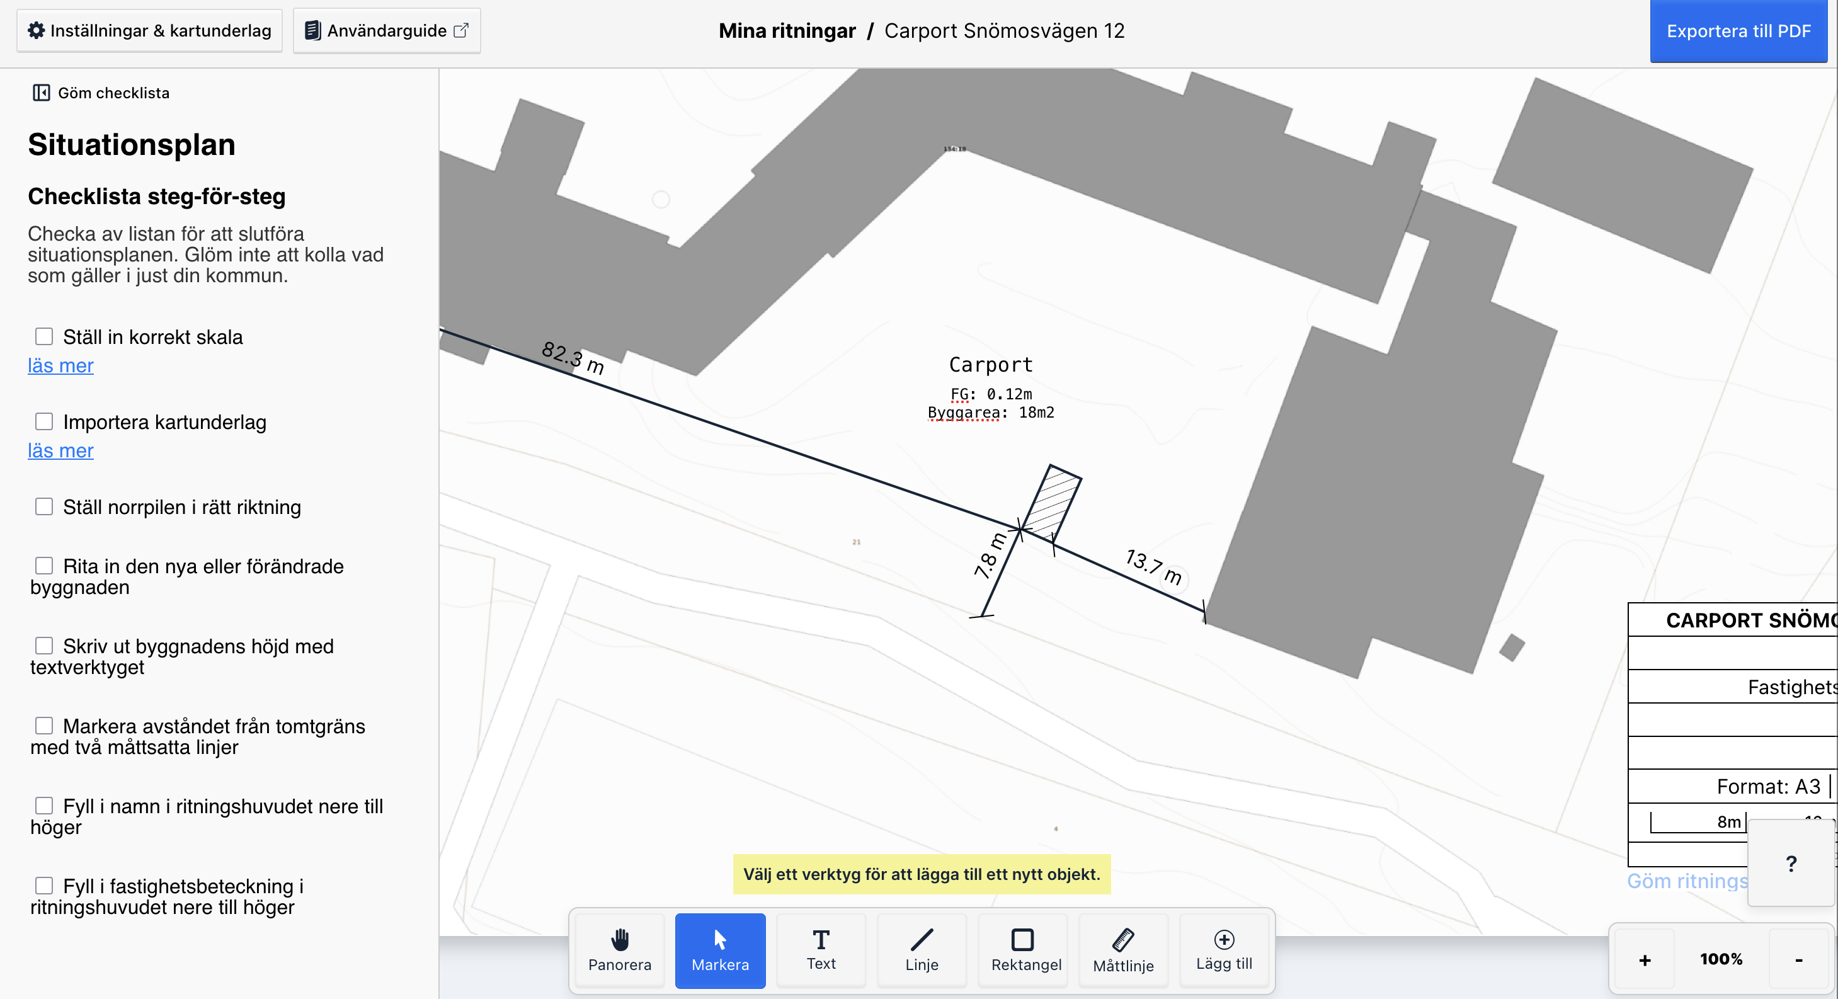
Task: Open the Lägg till menu
Action: (x=1224, y=950)
